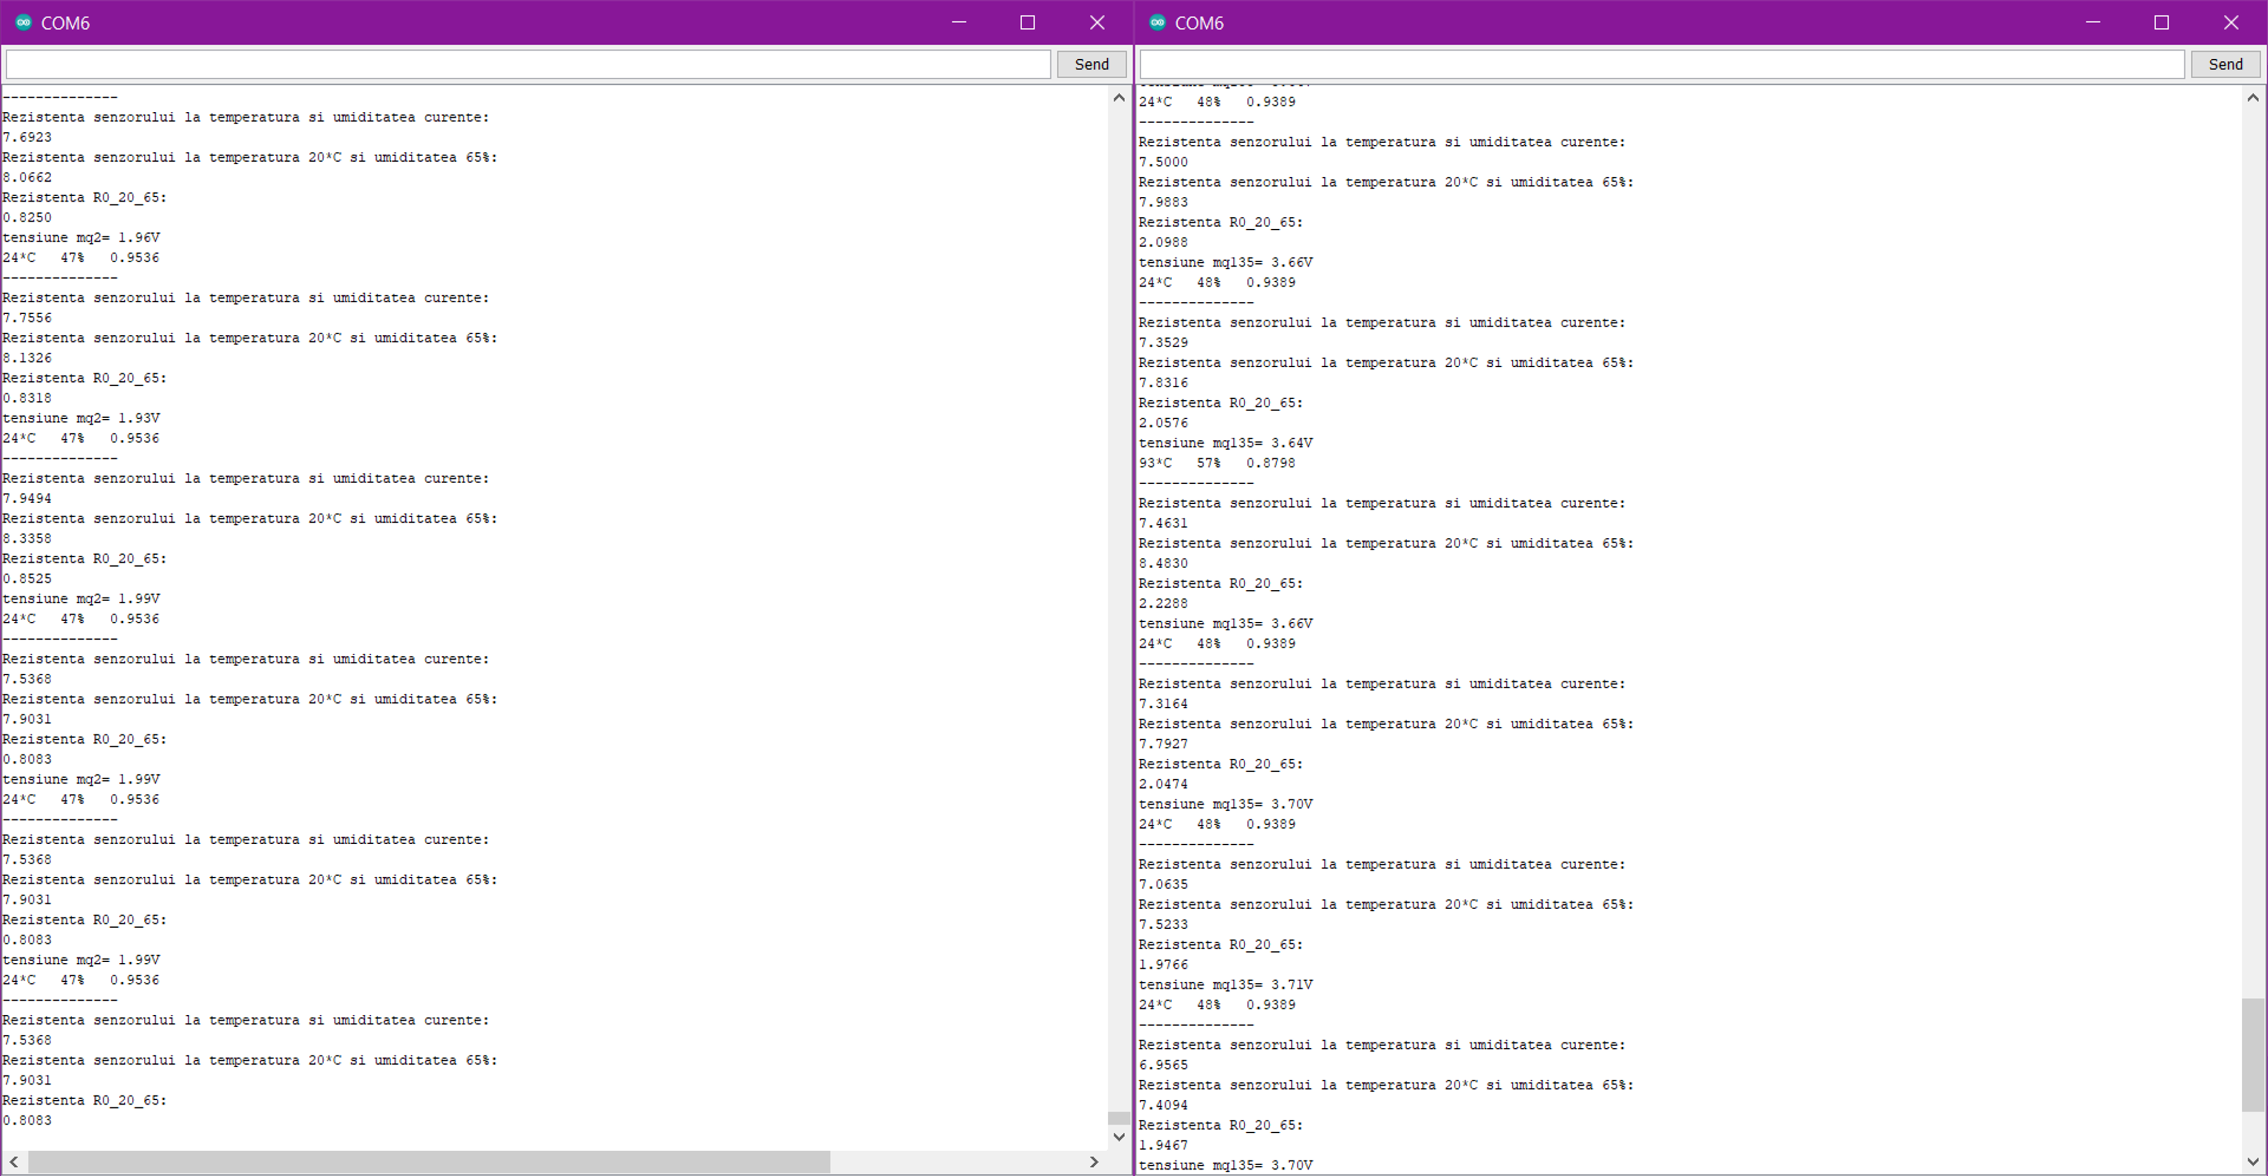2268x1176 pixels.
Task: Click the line 'tensiune mq2= 1.96V'
Action: pos(81,237)
